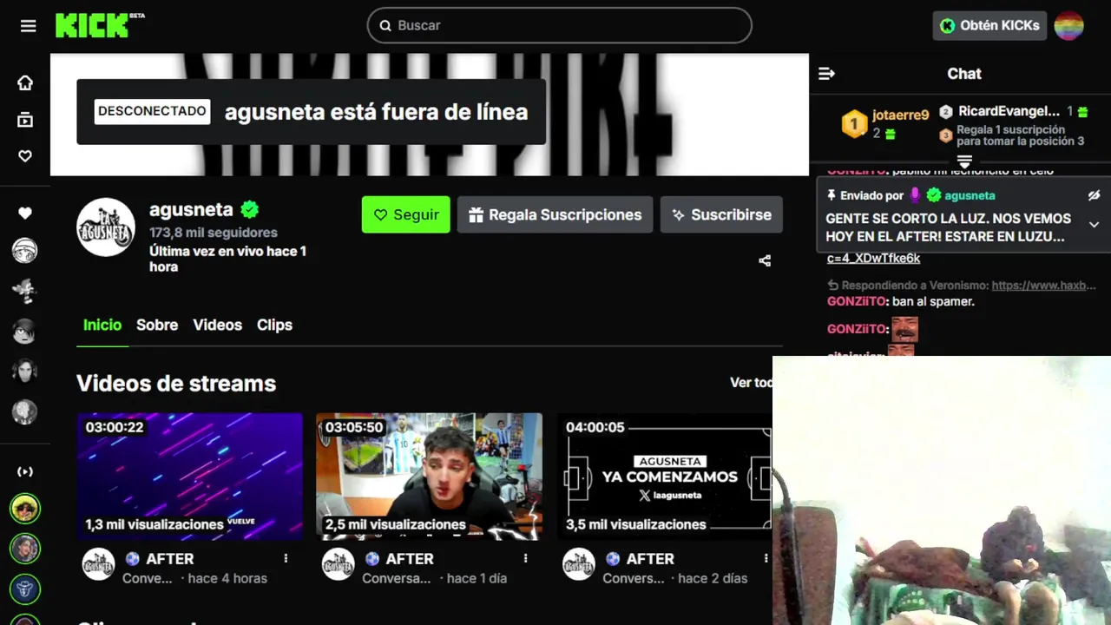1111x625 pixels.
Task: Click agusneta channel profile picture
Action: [x=106, y=227]
